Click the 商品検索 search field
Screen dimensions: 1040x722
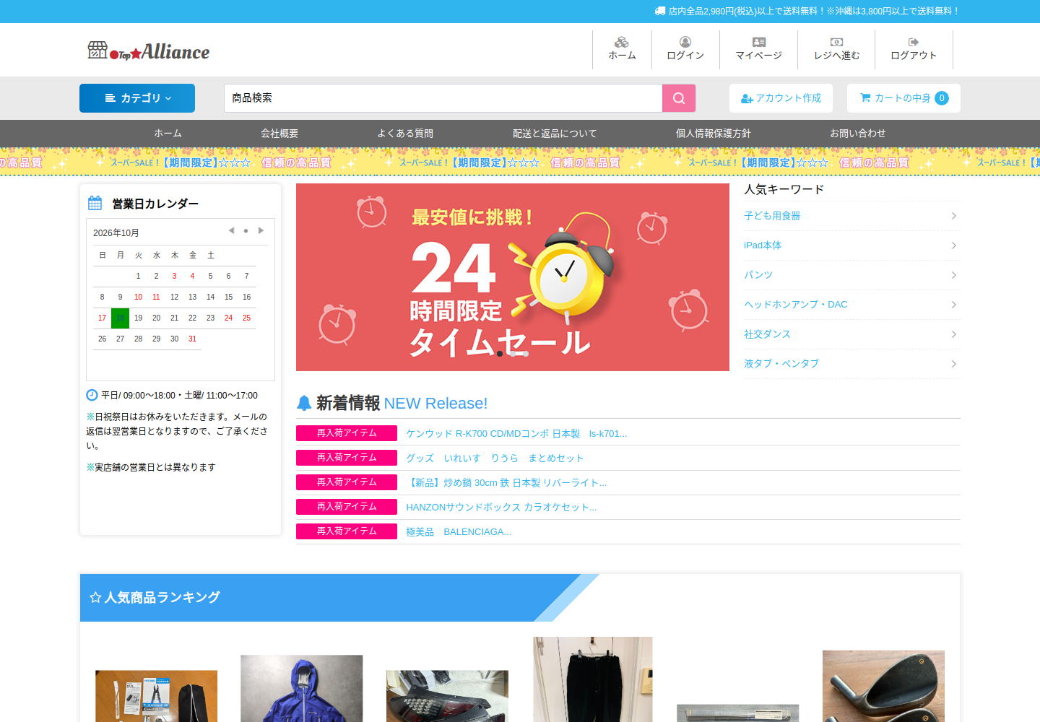[x=443, y=98]
